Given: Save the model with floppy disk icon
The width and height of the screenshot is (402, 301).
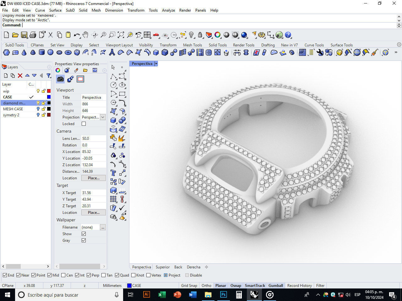Looking at the screenshot, I should click(x=24, y=35).
